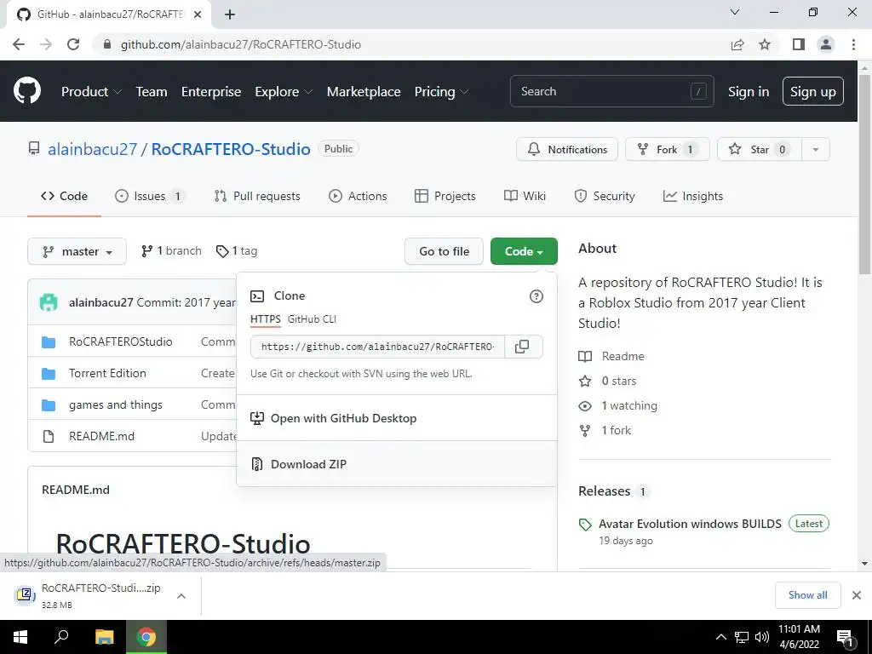This screenshot has height=654, width=872.
Task: Close the downloads bar with X
Action: click(857, 595)
